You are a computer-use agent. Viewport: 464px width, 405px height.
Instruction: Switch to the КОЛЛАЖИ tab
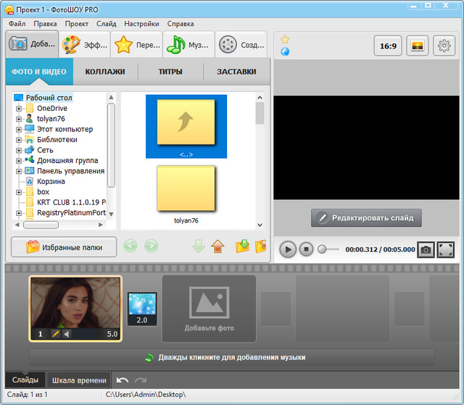coord(105,72)
